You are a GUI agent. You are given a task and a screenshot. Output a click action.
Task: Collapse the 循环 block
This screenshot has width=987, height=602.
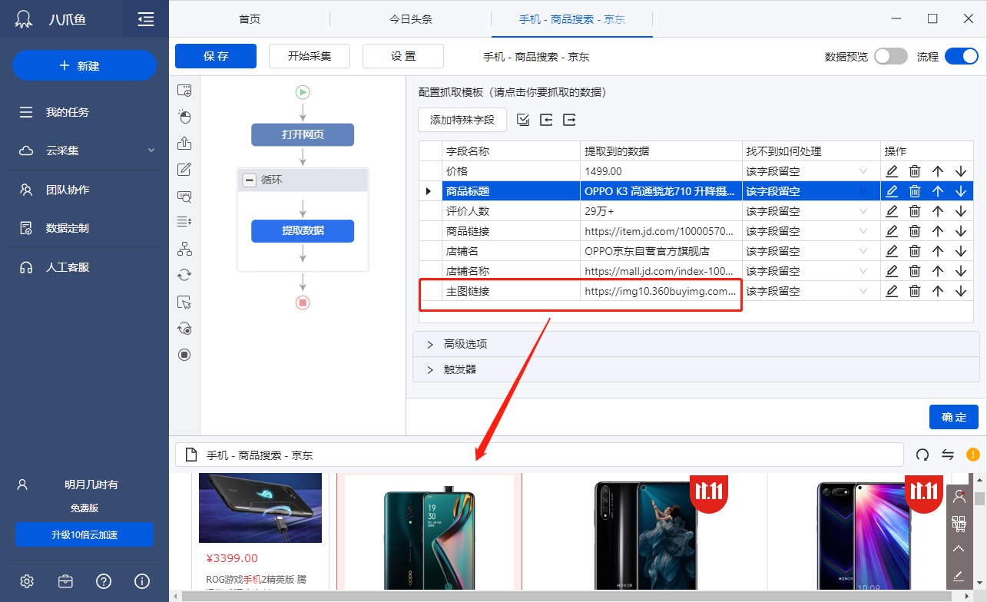coord(249,180)
